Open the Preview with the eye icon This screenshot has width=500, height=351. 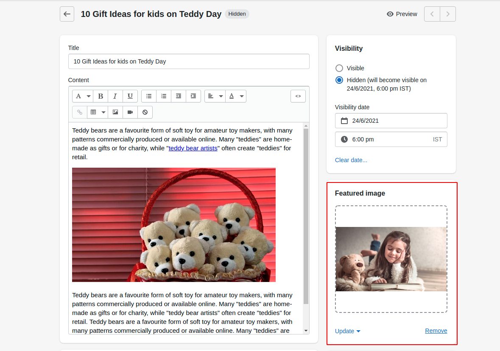(x=402, y=14)
